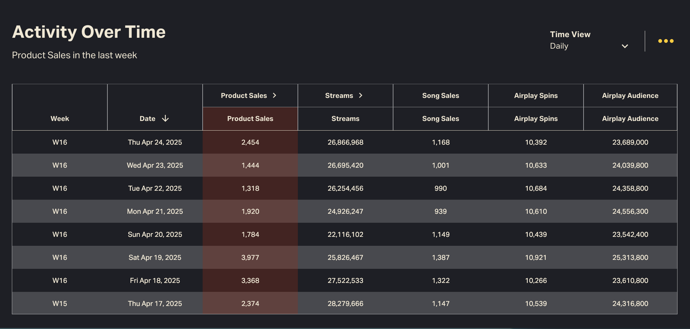The image size is (690, 329).
Task: Select the Airplay Audience sub-header
Action: pyautogui.click(x=630, y=119)
